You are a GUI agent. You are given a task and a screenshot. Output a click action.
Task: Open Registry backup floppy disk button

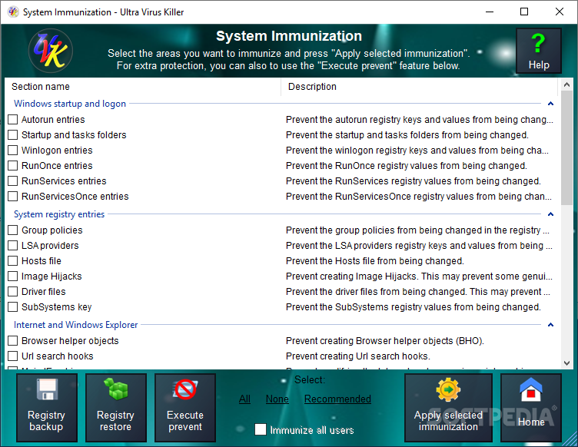point(46,407)
